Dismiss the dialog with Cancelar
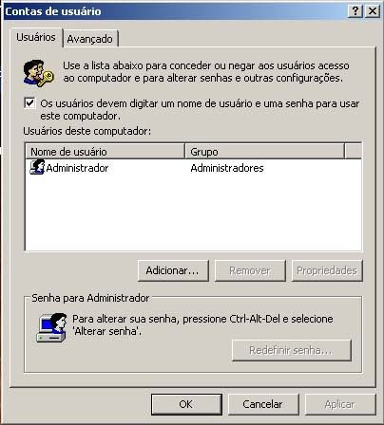The height and width of the screenshot is (425, 384). coord(263,404)
